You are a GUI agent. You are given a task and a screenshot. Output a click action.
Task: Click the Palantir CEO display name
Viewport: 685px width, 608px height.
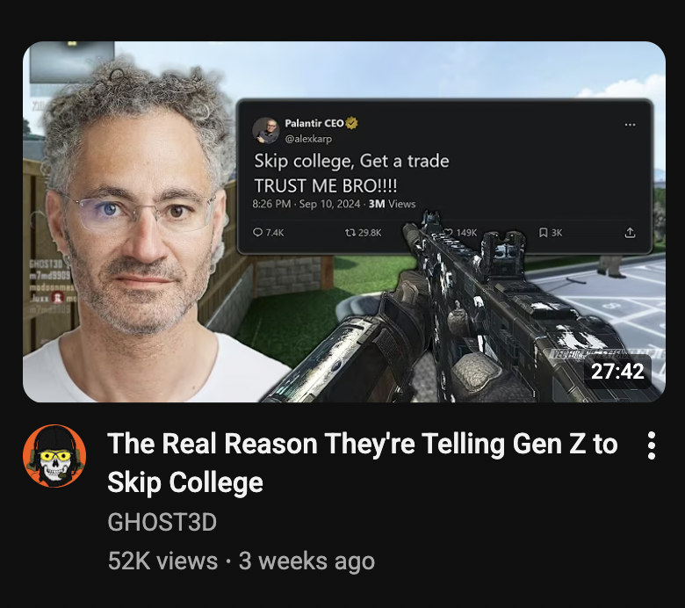(x=314, y=123)
